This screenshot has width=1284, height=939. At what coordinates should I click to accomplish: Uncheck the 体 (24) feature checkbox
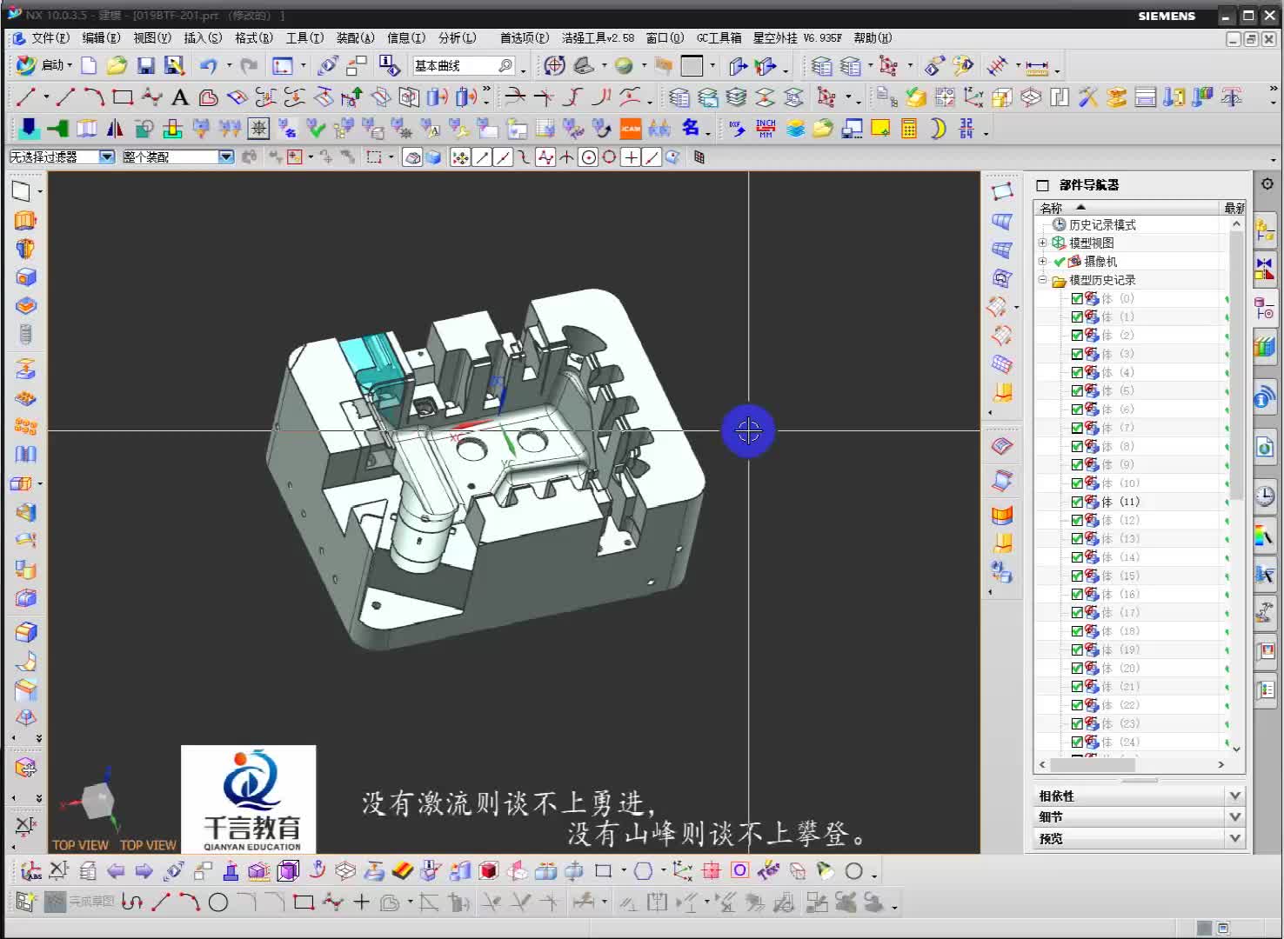pyautogui.click(x=1076, y=741)
